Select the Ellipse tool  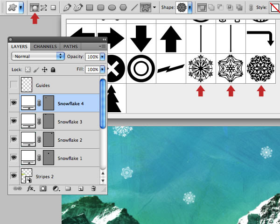pos(112,7)
